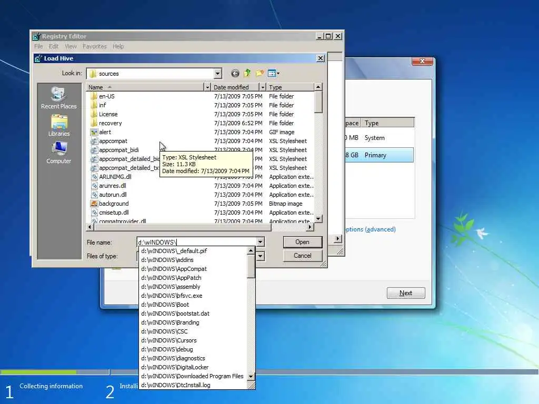Toggle the File name dropdown arrow
Viewport: 539px width, 404px height.
point(260,242)
